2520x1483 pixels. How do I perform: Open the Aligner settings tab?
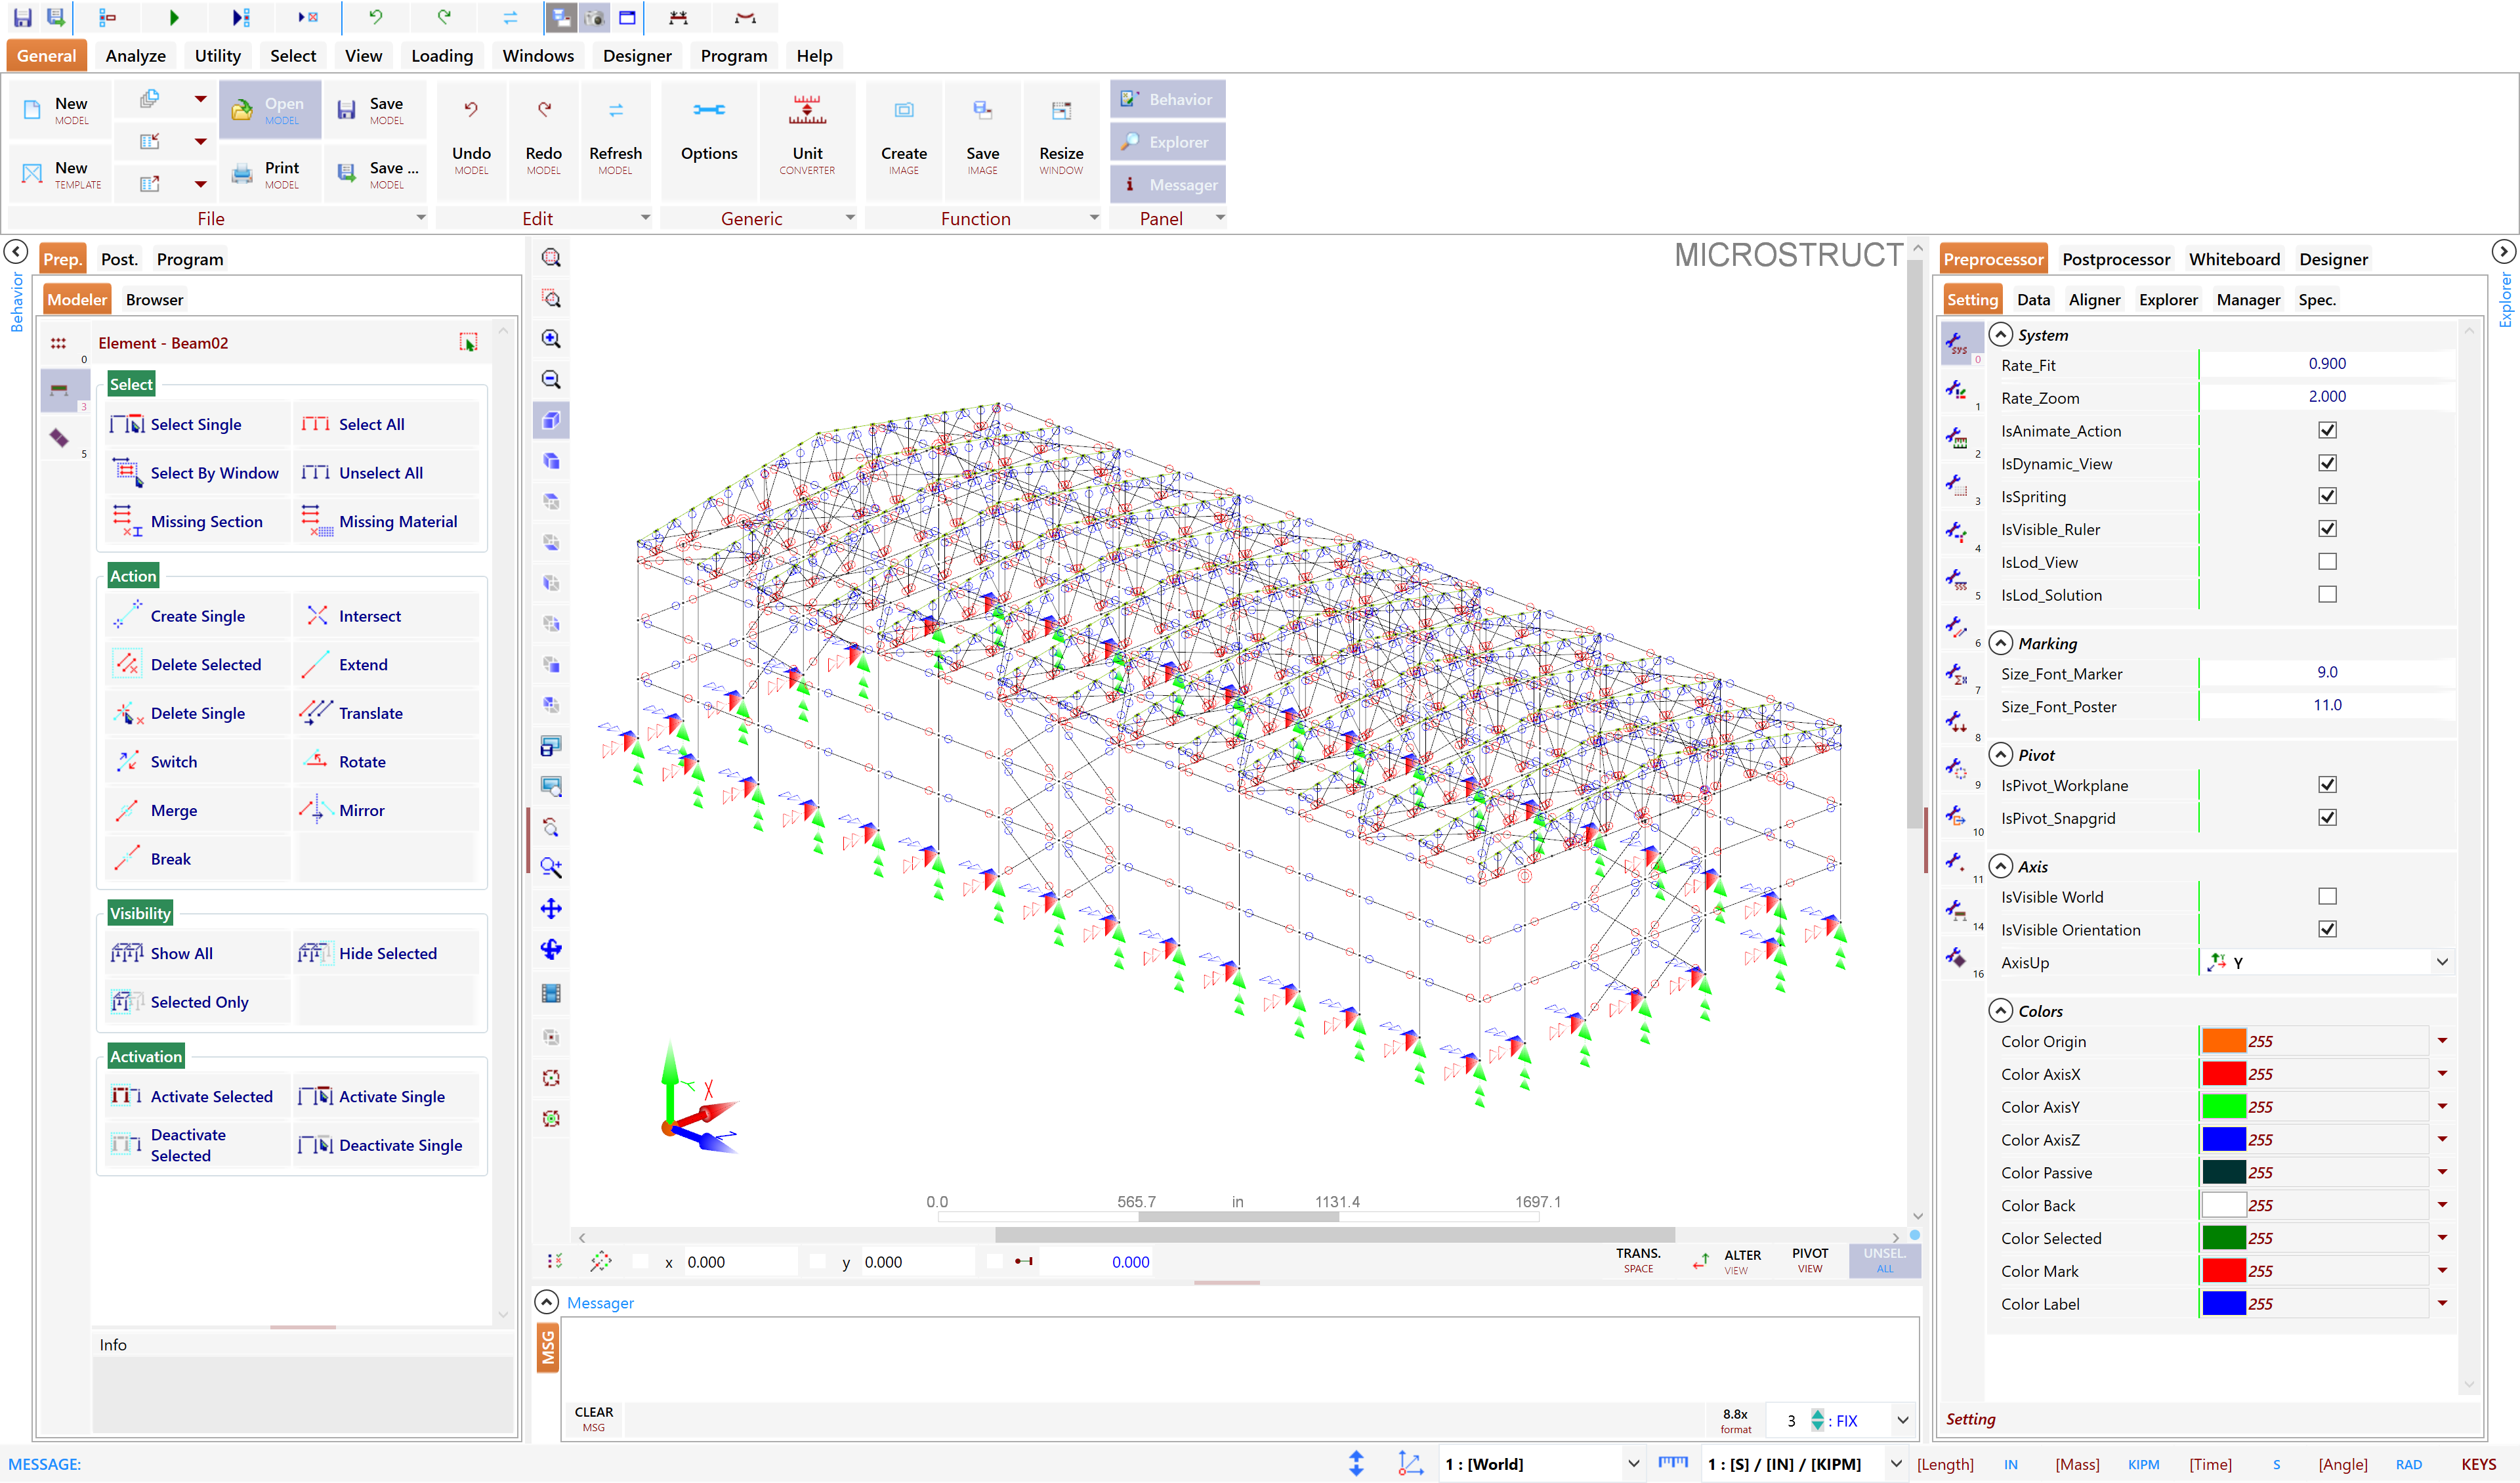(2094, 299)
